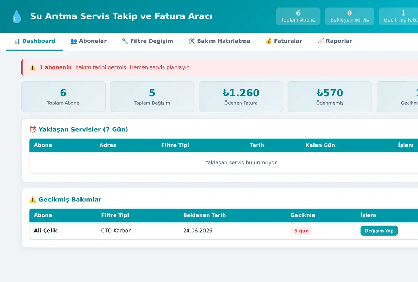Click 'Abone' header in Yaklaşan Servisler table
Screen dimensions: 418x282
click(43, 145)
